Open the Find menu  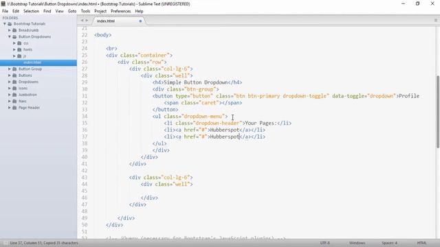pos(47,11)
